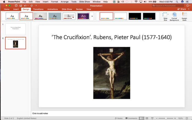Select slide 2 thumbnail

[x=16, y=43]
